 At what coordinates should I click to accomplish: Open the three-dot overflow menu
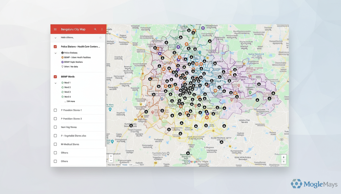(x=102, y=29)
